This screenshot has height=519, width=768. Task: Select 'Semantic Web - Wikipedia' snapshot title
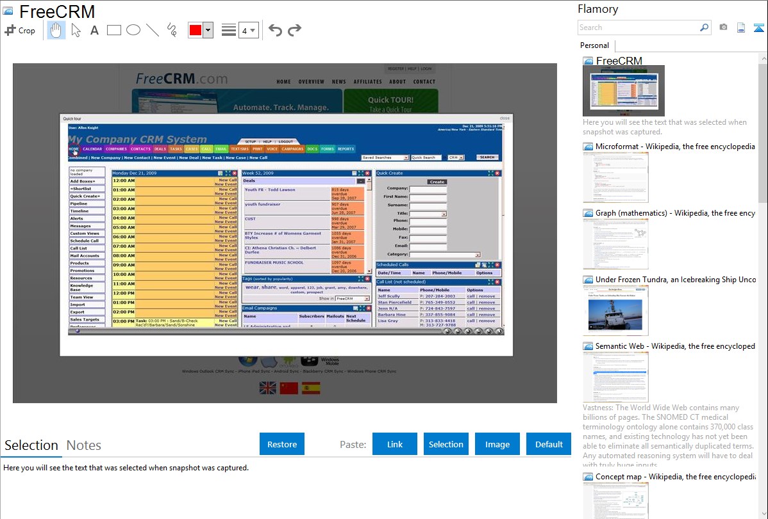click(675, 346)
